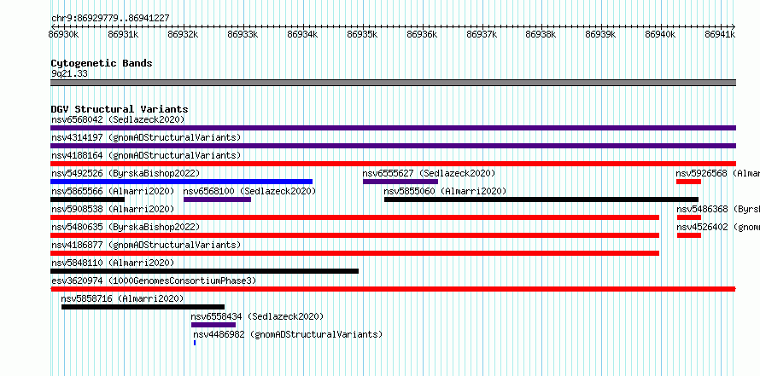Image resolution: width=760 pixels, height=376 pixels.
Task: Click the red bar under esv3620974
Action: point(393,289)
